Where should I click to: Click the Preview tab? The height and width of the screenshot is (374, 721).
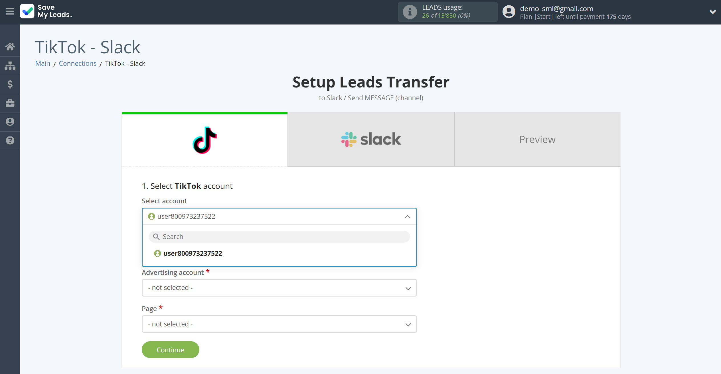tap(537, 139)
